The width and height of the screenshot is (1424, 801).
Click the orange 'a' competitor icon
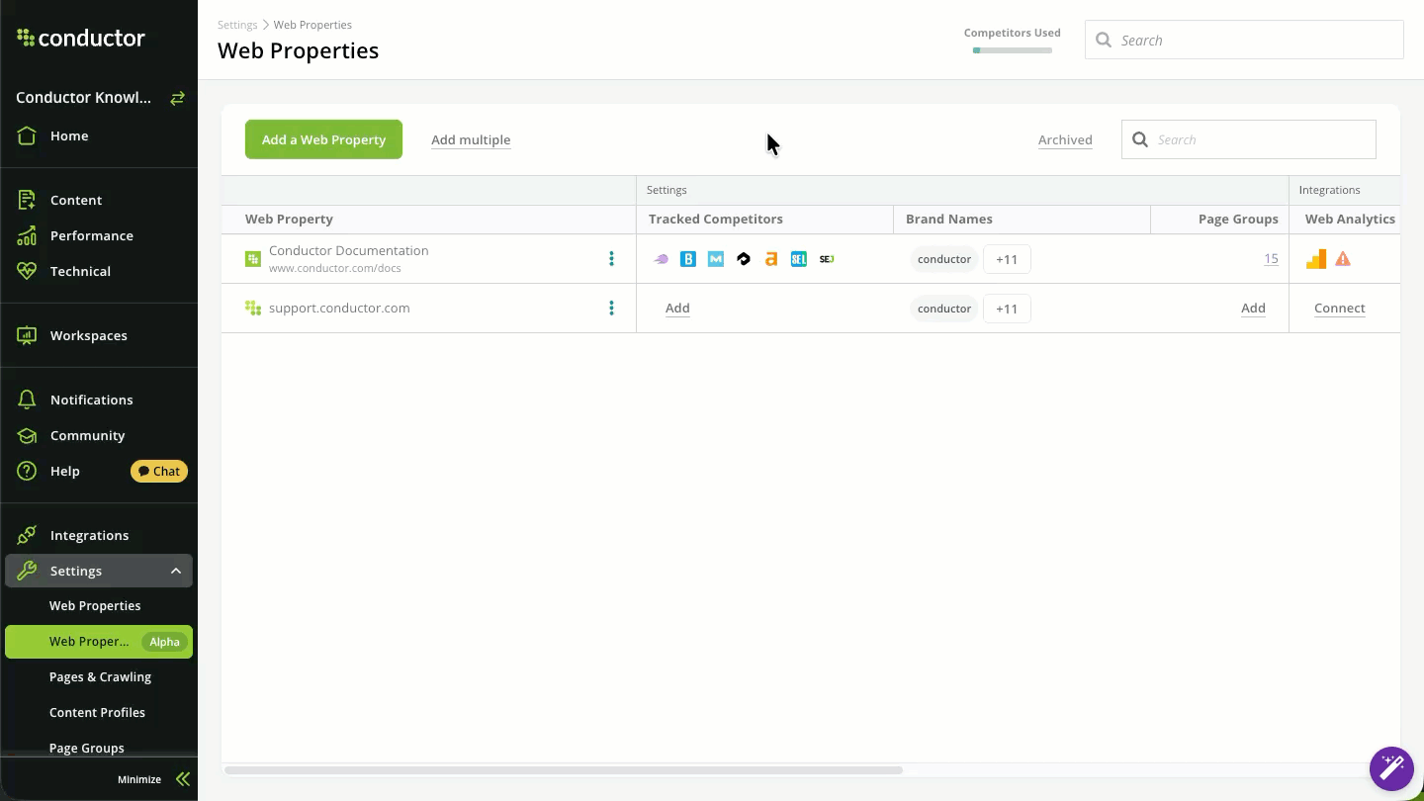point(771,259)
